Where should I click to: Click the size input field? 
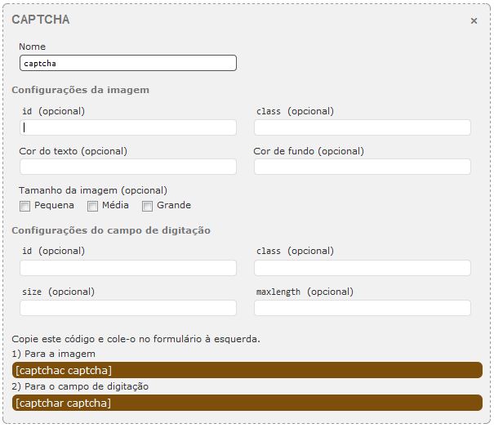coord(128,308)
